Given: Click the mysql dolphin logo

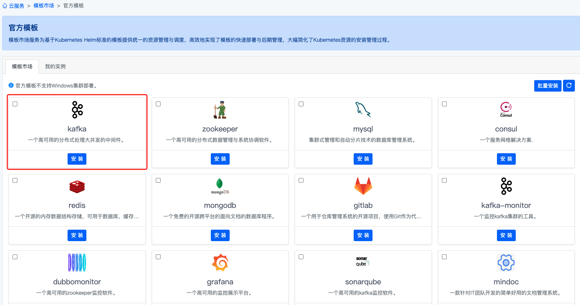Looking at the screenshot, I should [x=363, y=110].
